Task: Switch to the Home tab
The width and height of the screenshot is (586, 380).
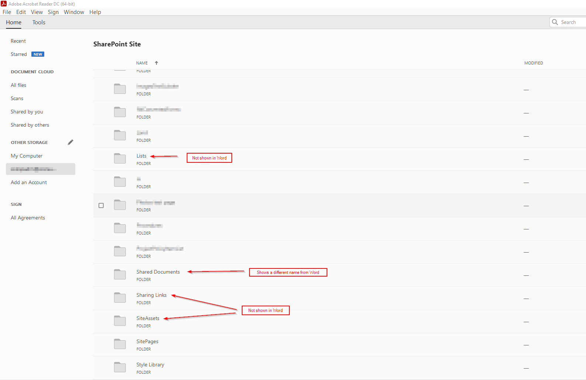Action: [14, 22]
